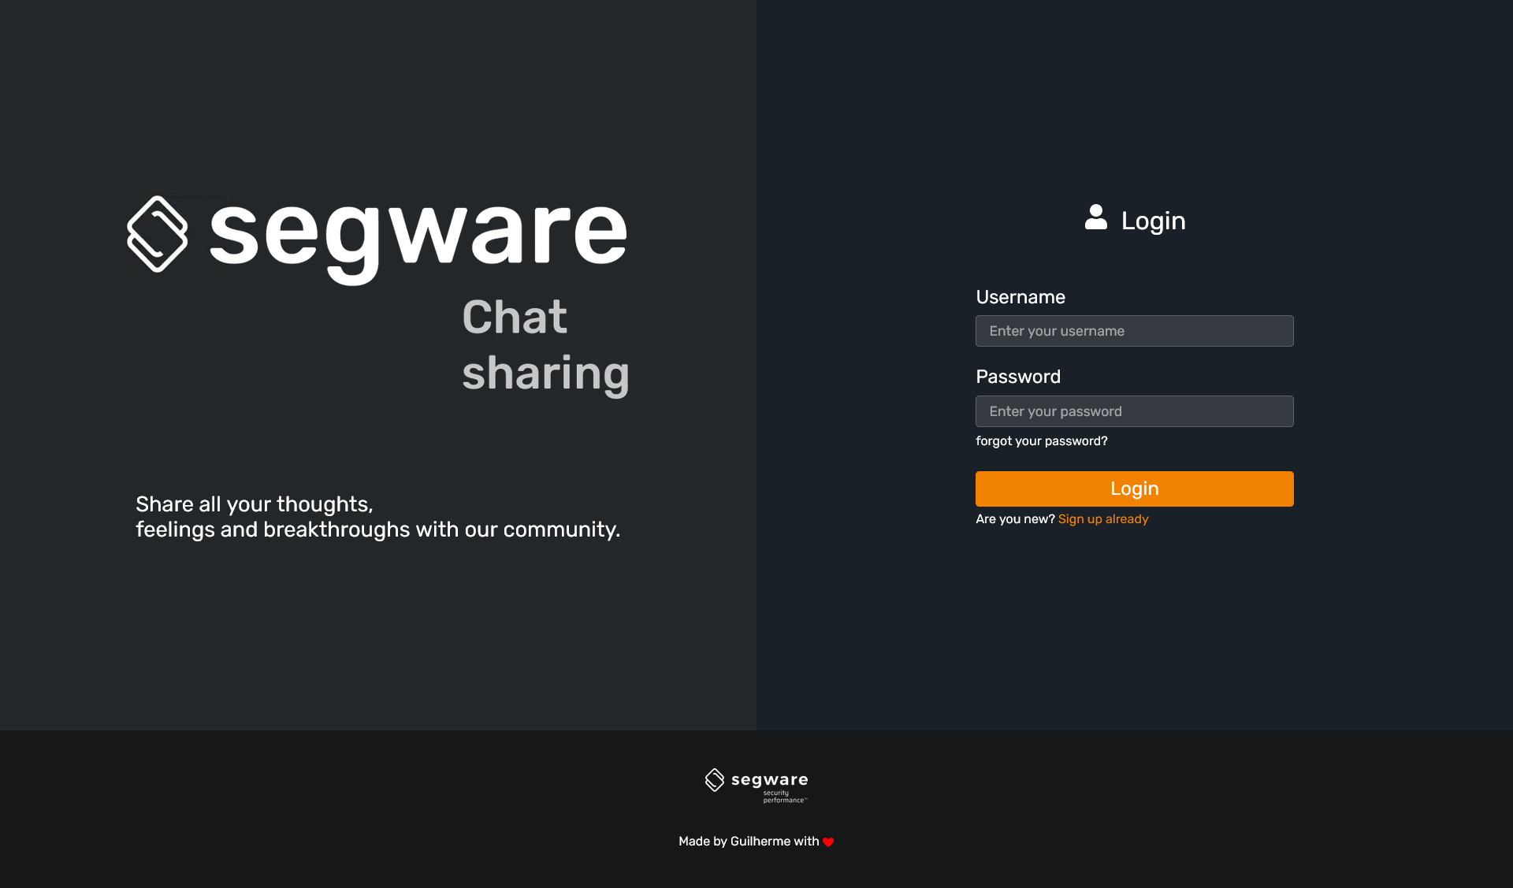The width and height of the screenshot is (1513, 888).
Task: Click the tilted square glyph of the header logo
Action: [157, 234]
